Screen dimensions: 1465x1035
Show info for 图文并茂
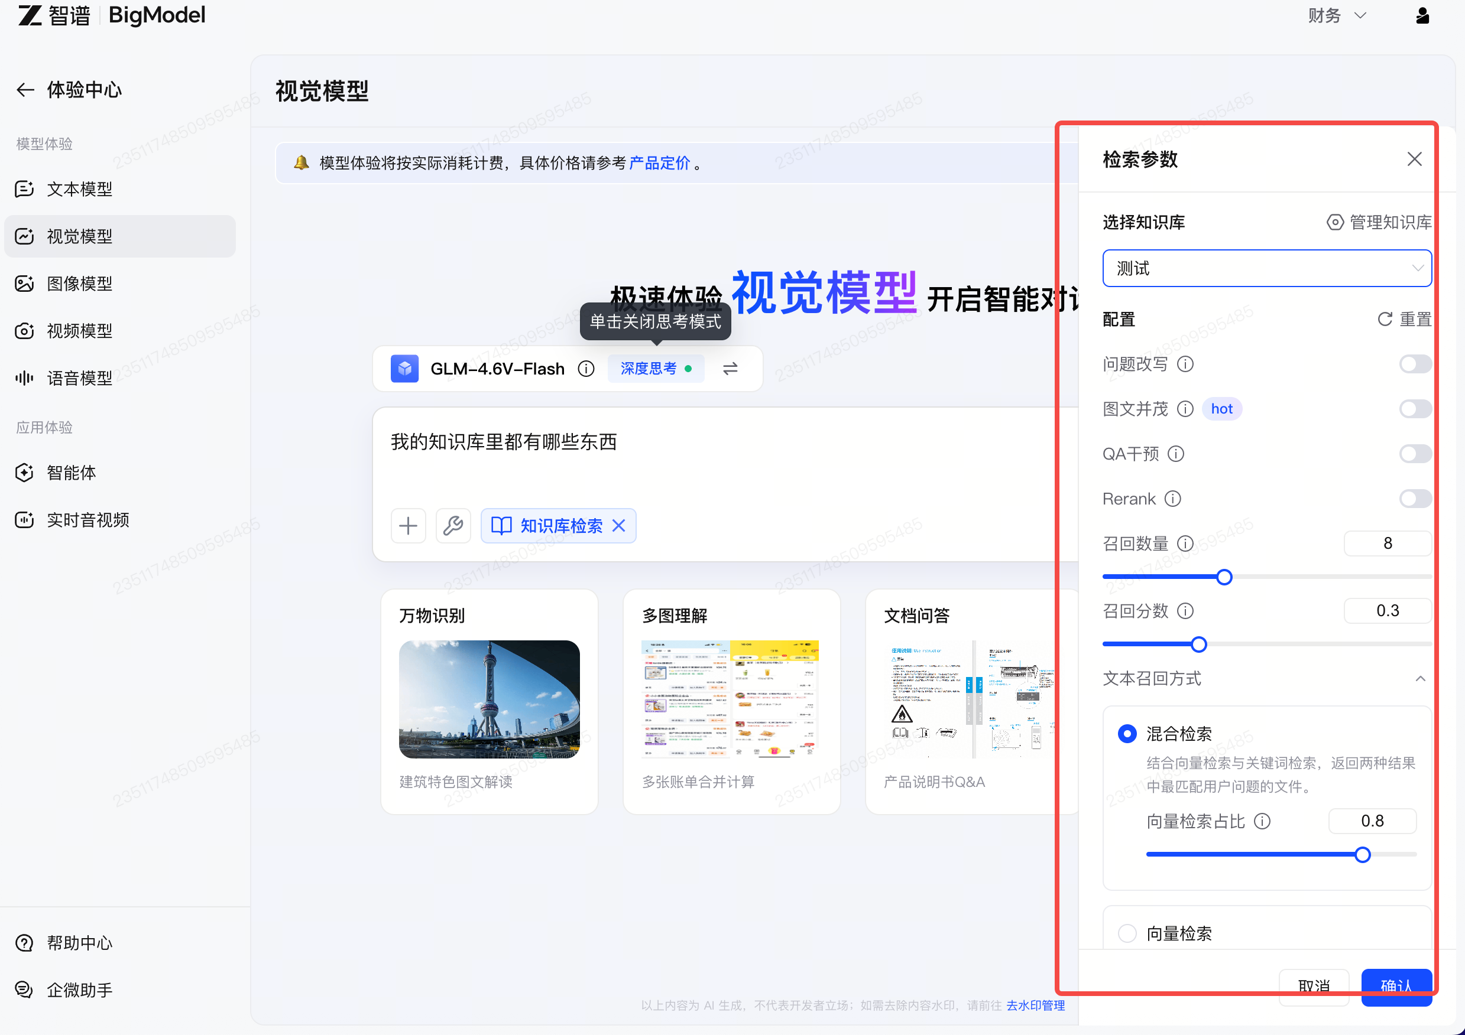1185,409
